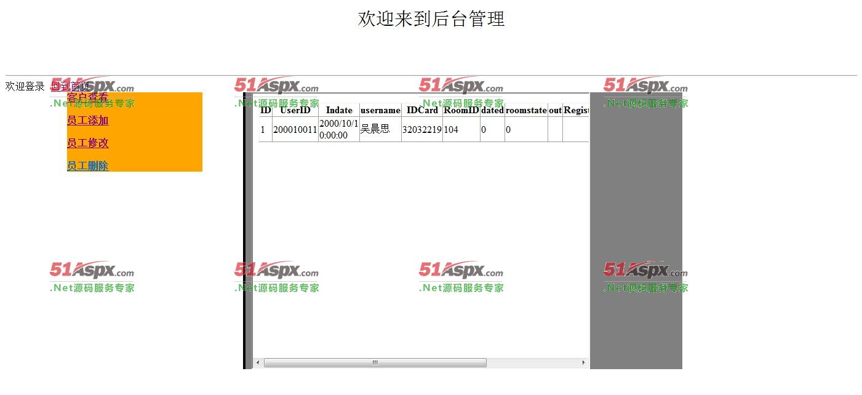862x395 pixels.
Task: Click the ID column header
Action: pos(266,110)
